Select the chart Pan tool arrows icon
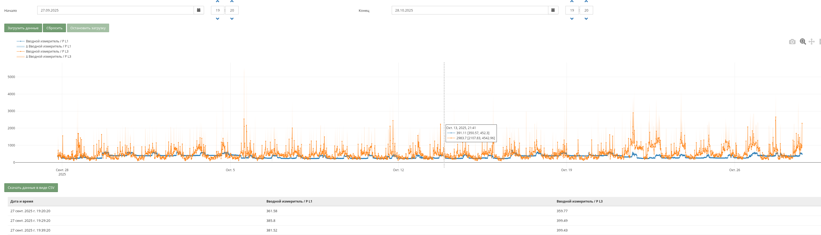The height and width of the screenshot is (235, 821). (x=811, y=42)
